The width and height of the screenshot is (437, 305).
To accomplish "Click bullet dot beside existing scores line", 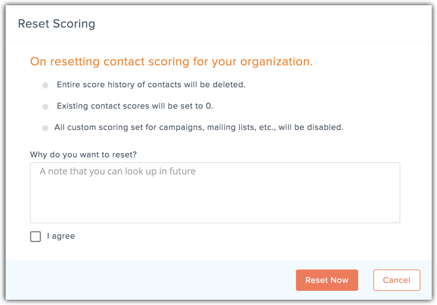I will click(45, 107).
